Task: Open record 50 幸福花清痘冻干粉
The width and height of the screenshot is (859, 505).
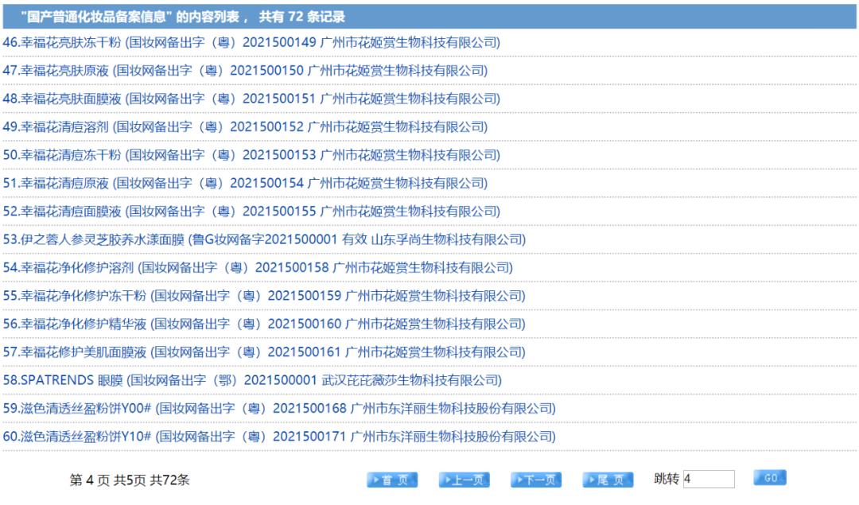Action: pyautogui.click(x=251, y=155)
